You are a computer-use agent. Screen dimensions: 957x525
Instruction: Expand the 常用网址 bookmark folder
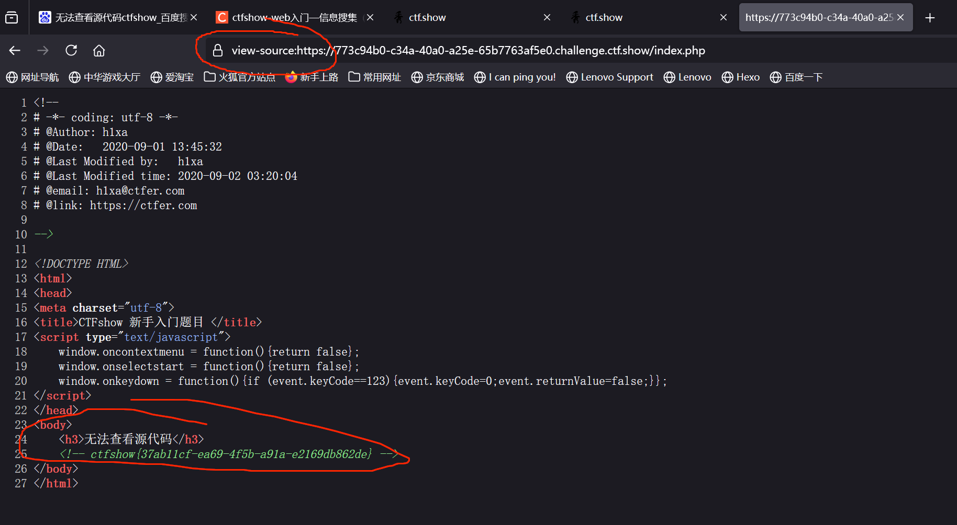coord(375,77)
